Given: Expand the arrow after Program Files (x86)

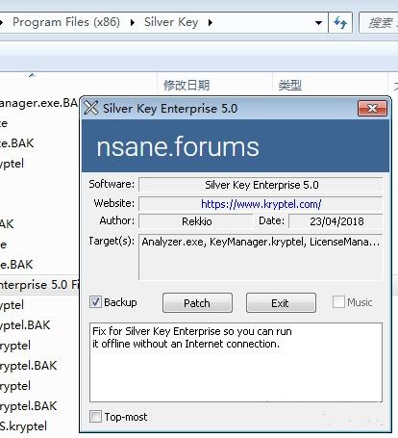Looking at the screenshot, I should click(x=133, y=22).
